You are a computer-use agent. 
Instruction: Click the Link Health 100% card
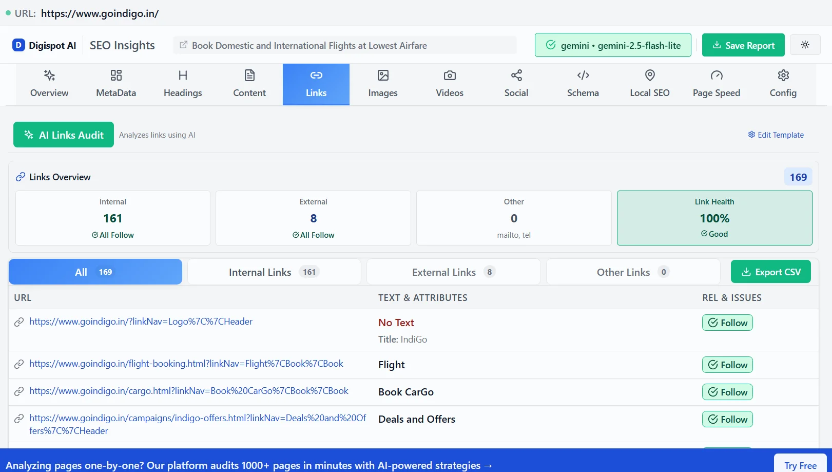(x=714, y=218)
